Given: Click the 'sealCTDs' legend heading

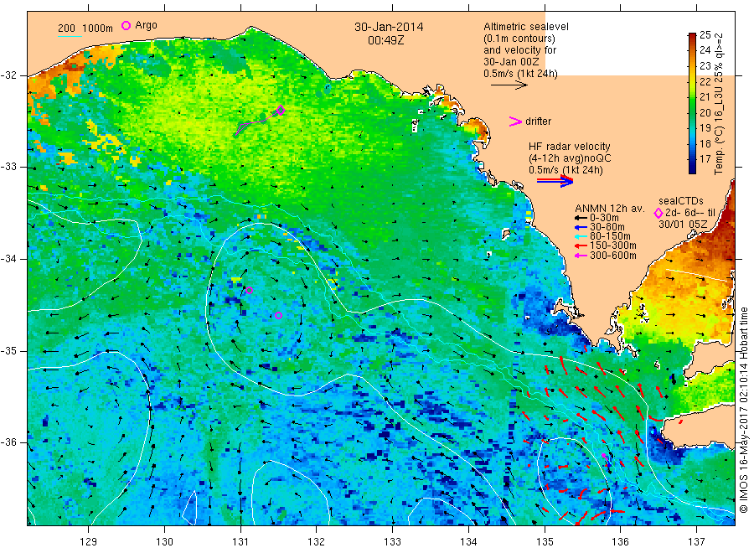Looking at the screenshot, I should pyautogui.click(x=681, y=201).
